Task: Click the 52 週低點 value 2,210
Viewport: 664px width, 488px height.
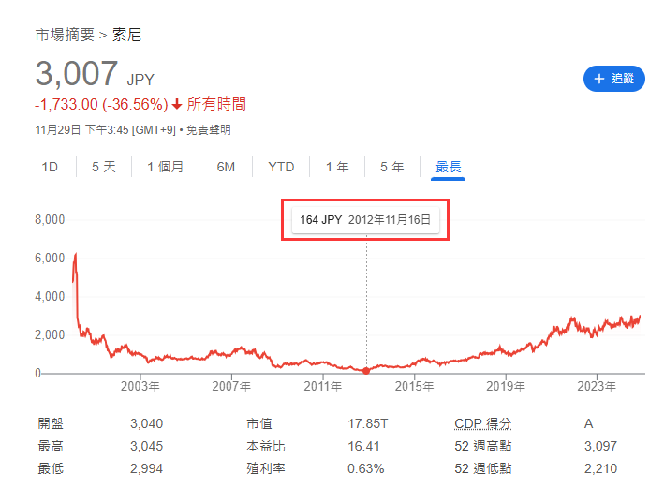Action: click(x=600, y=468)
